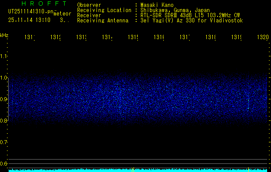Image resolution: width=271 pixels, height=172 pixels.
Task: Click the 'Receiver' header label
Action: (89, 15)
